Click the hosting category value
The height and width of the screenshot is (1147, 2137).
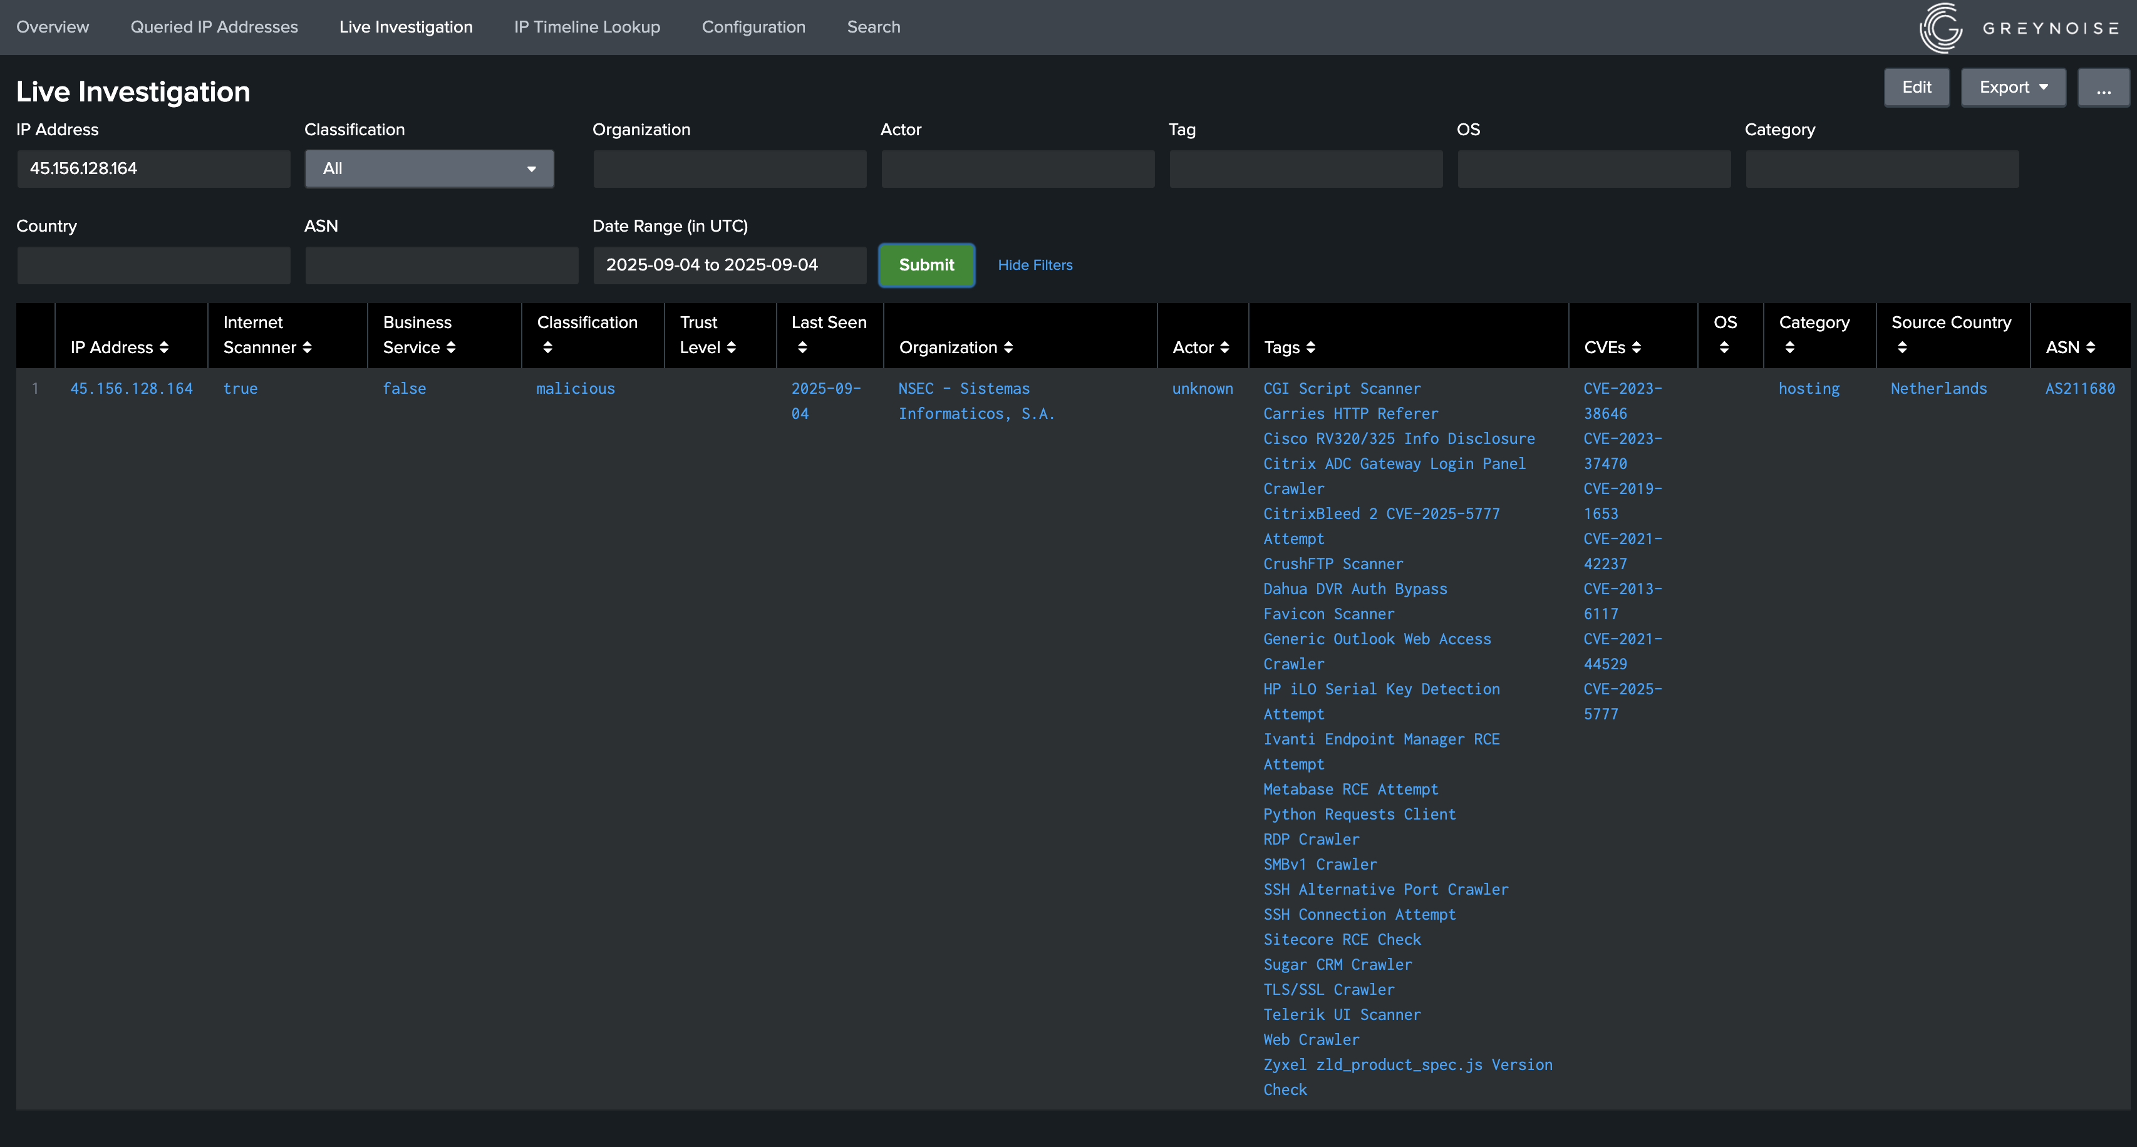tap(1808, 388)
